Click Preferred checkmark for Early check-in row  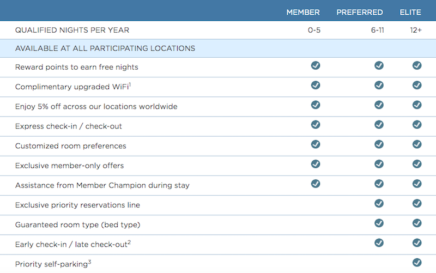(x=379, y=243)
